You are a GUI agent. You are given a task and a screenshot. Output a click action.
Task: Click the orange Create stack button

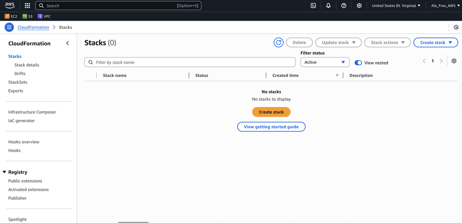tap(271, 112)
